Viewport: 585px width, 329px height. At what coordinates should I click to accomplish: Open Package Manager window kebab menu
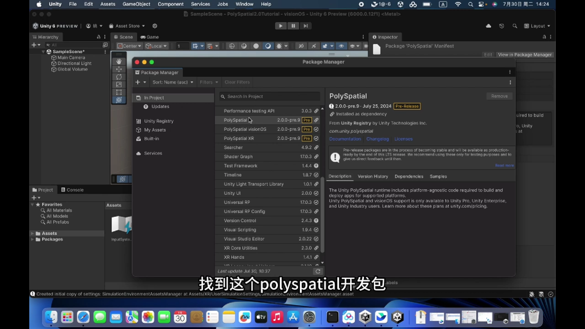tap(510, 72)
